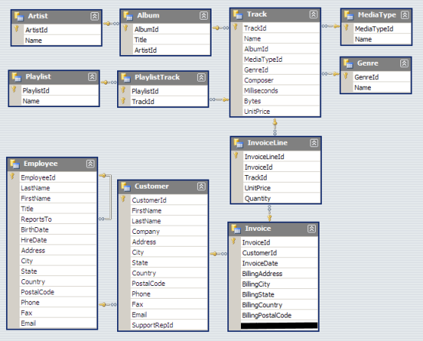Collapse the Invoice table
Viewport: 423px width, 341px height.
[x=311, y=229]
